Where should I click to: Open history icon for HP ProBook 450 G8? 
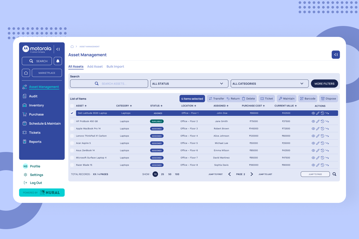tap(322, 121)
